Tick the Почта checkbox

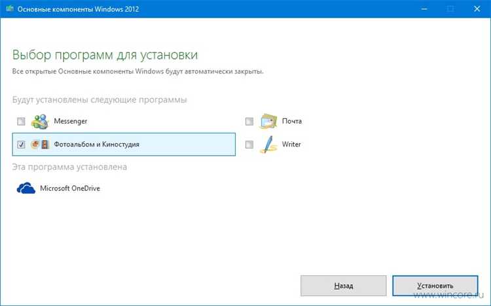249,121
